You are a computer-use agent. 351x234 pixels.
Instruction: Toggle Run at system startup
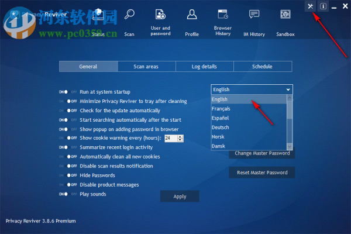[x=68, y=92]
